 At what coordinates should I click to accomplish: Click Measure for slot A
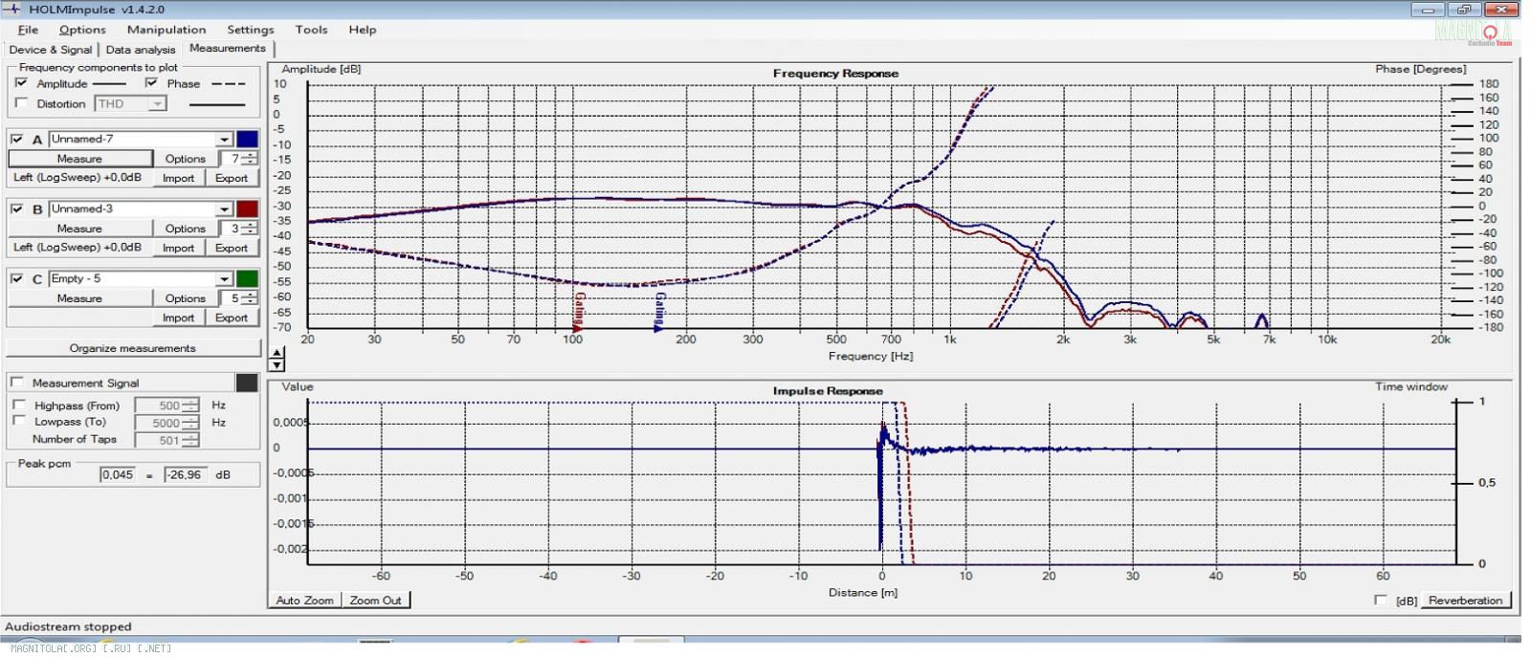[79, 159]
